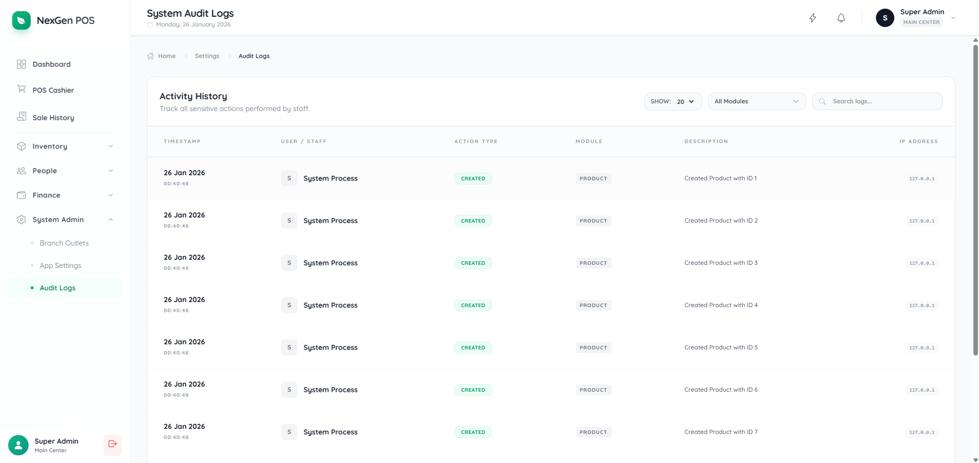Select Branch Outlets in the sidebar
979x463 pixels.
pyautogui.click(x=64, y=243)
